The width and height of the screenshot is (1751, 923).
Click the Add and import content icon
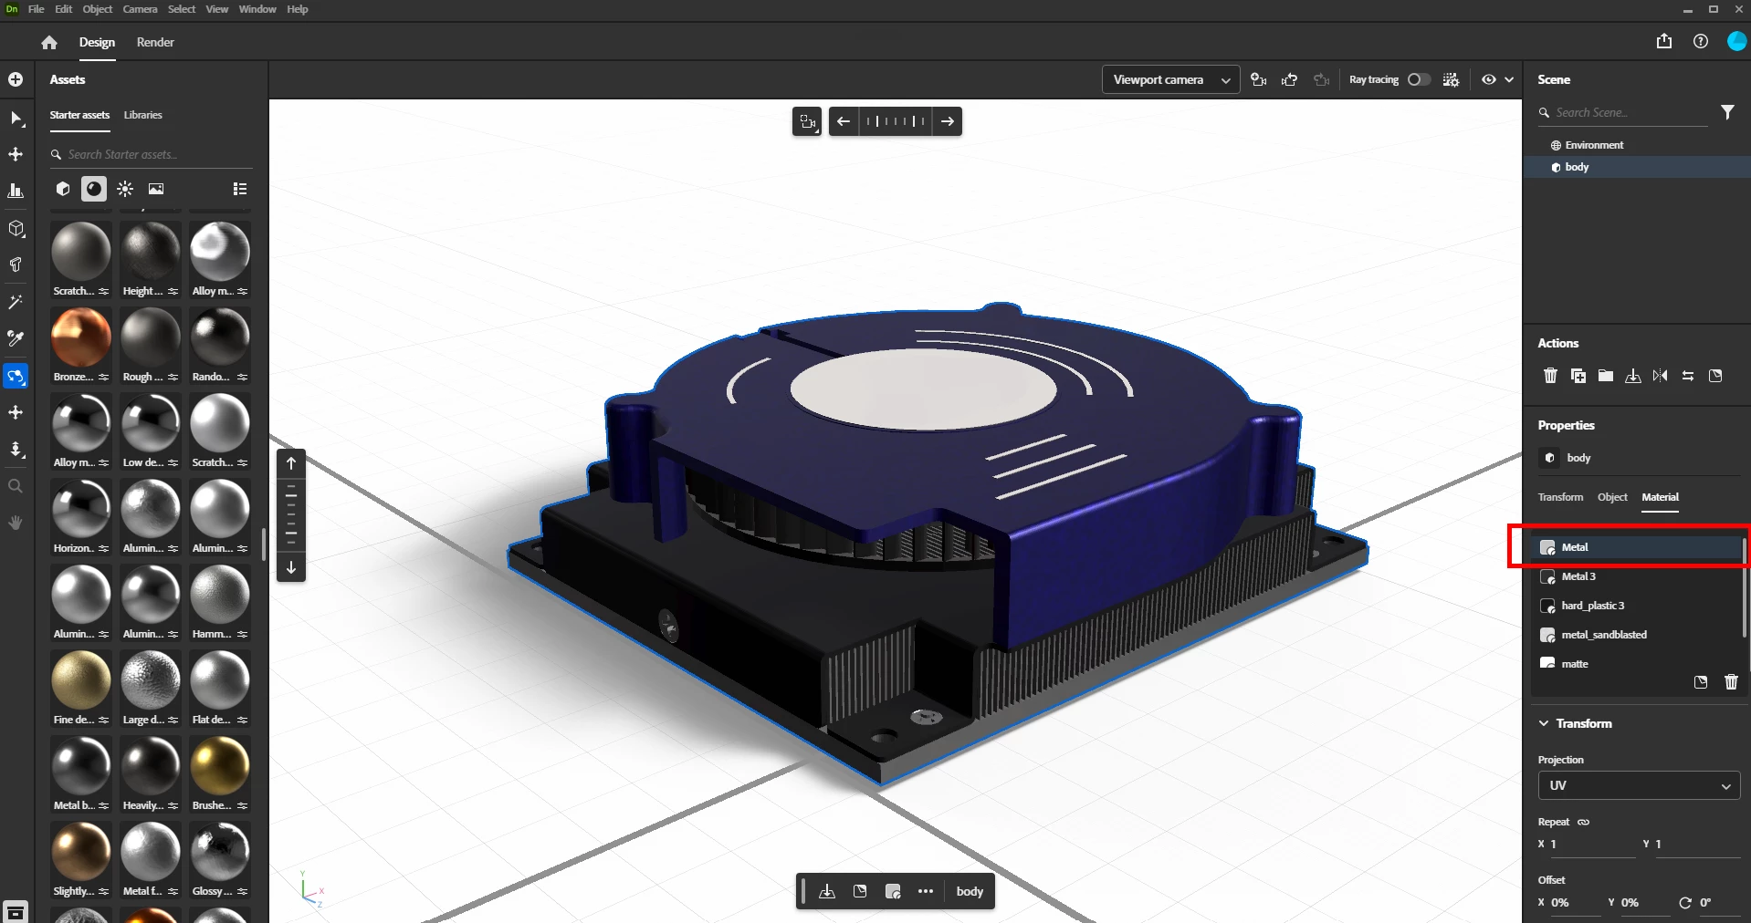click(16, 79)
